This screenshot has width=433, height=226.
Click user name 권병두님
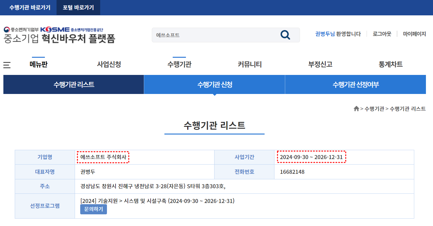pyautogui.click(x=325, y=34)
